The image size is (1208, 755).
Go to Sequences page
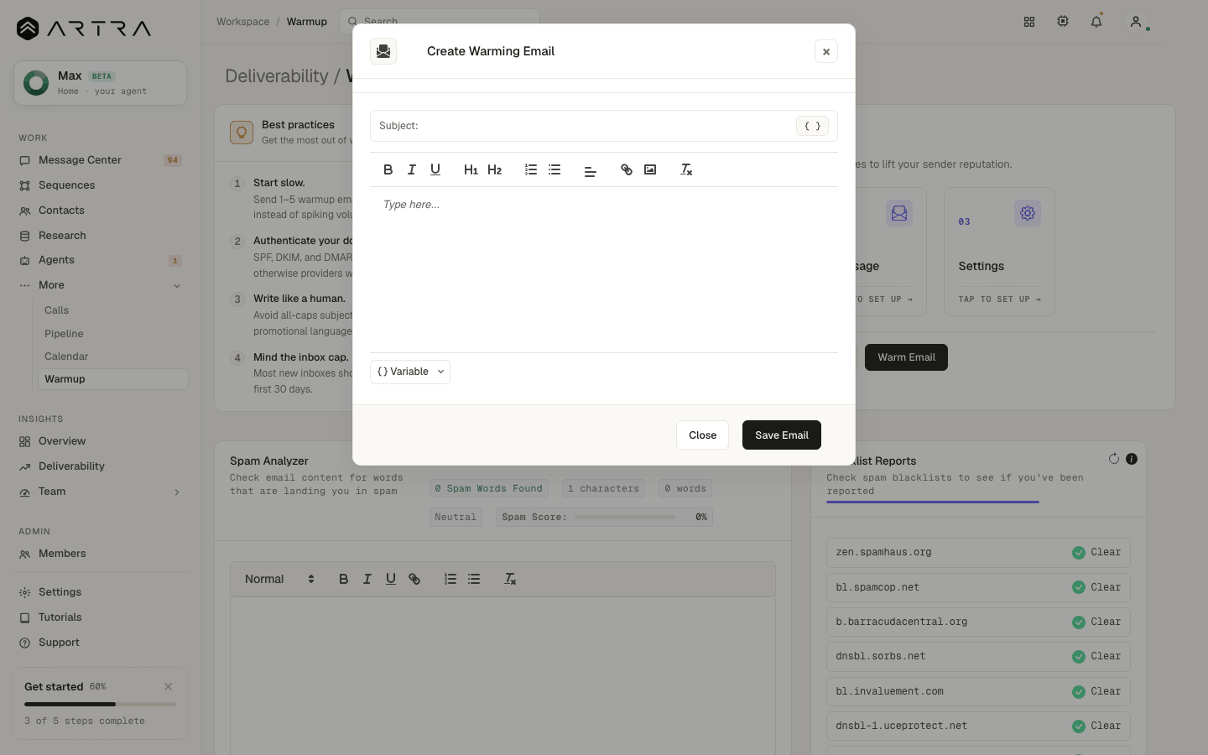(x=101, y=185)
